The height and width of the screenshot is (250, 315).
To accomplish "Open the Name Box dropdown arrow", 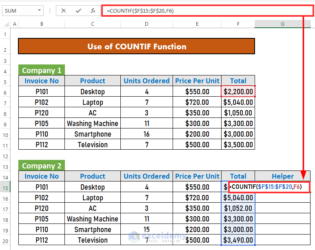I will [x=39, y=11].
